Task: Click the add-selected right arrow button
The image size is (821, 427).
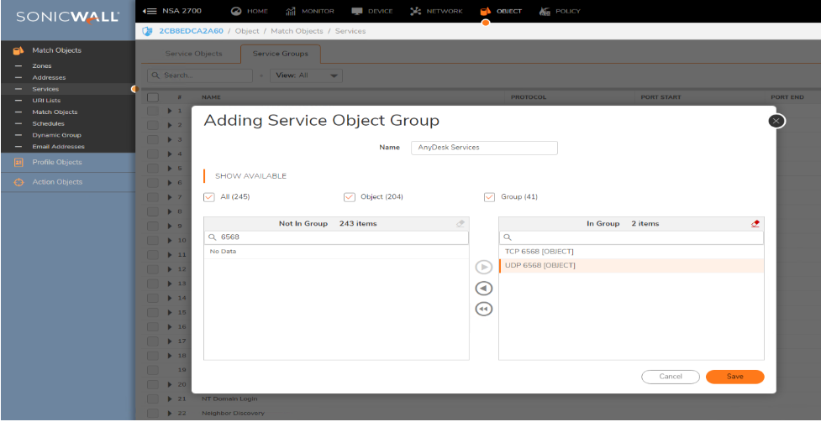Action: 483,268
